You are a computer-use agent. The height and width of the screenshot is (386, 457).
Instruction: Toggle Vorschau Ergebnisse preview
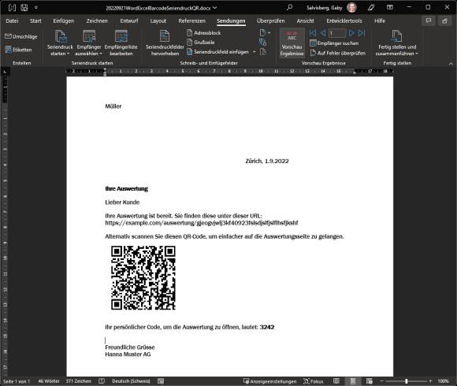(x=292, y=43)
